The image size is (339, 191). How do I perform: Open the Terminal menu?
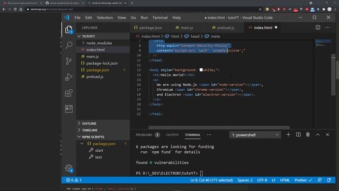160,18
